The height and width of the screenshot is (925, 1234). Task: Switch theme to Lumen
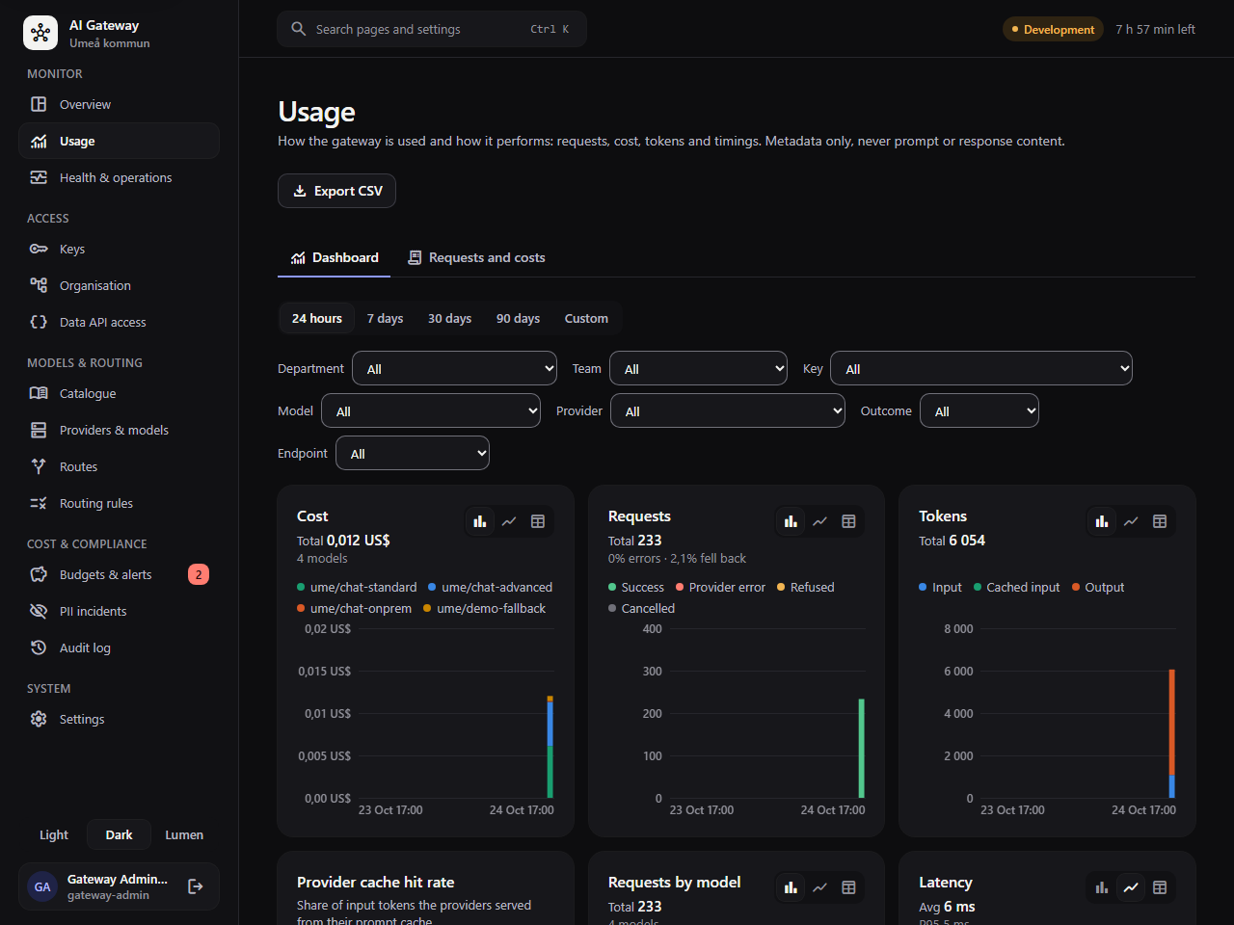pyautogui.click(x=184, y=834)
